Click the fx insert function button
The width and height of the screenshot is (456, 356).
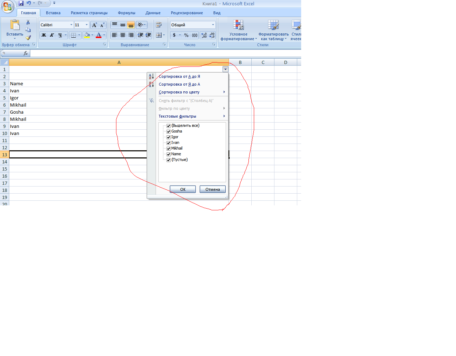[x=26, y=53]
